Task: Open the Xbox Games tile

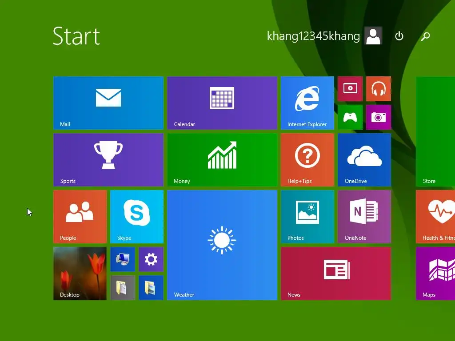Action: point(350,117)
